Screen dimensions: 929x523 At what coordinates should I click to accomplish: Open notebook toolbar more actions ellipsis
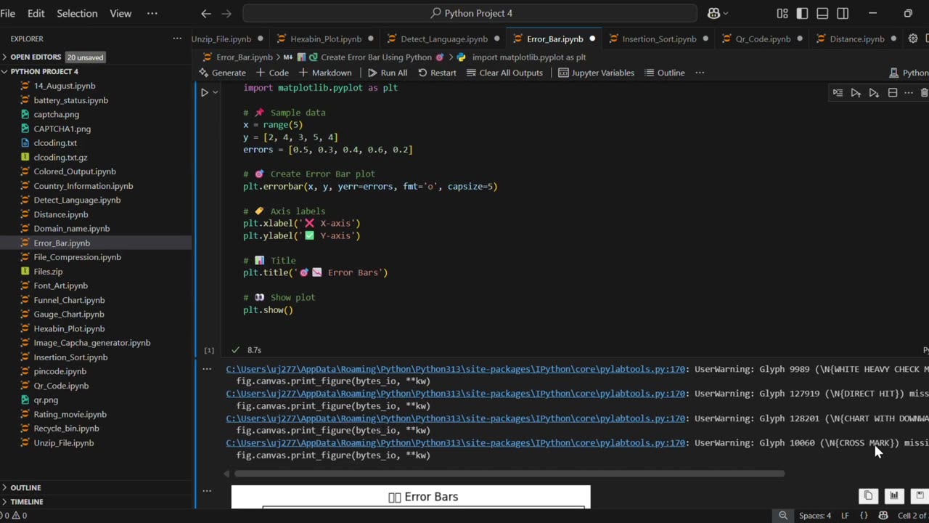pos(700,73)
